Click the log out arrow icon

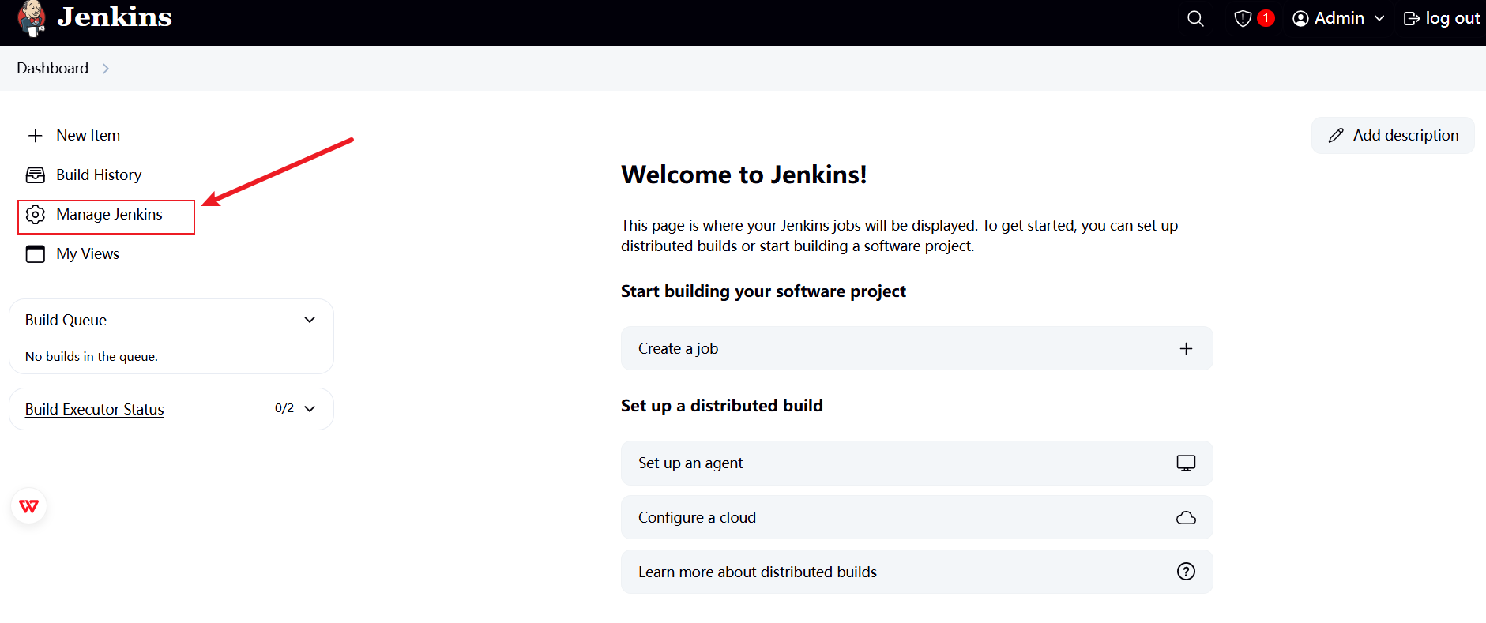click(x=1412, y=18)
